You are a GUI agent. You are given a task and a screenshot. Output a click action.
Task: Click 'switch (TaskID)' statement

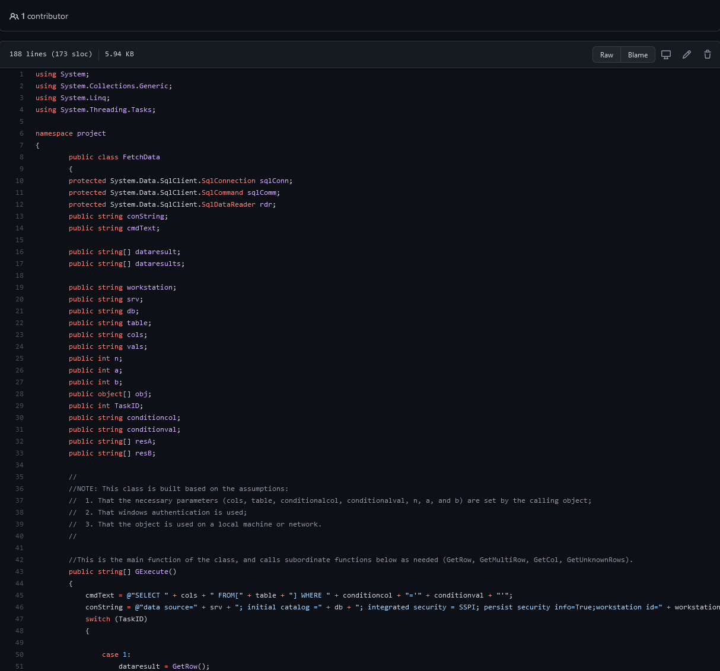116,619
